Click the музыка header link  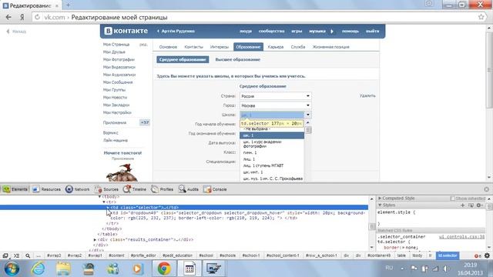[317, 31]
